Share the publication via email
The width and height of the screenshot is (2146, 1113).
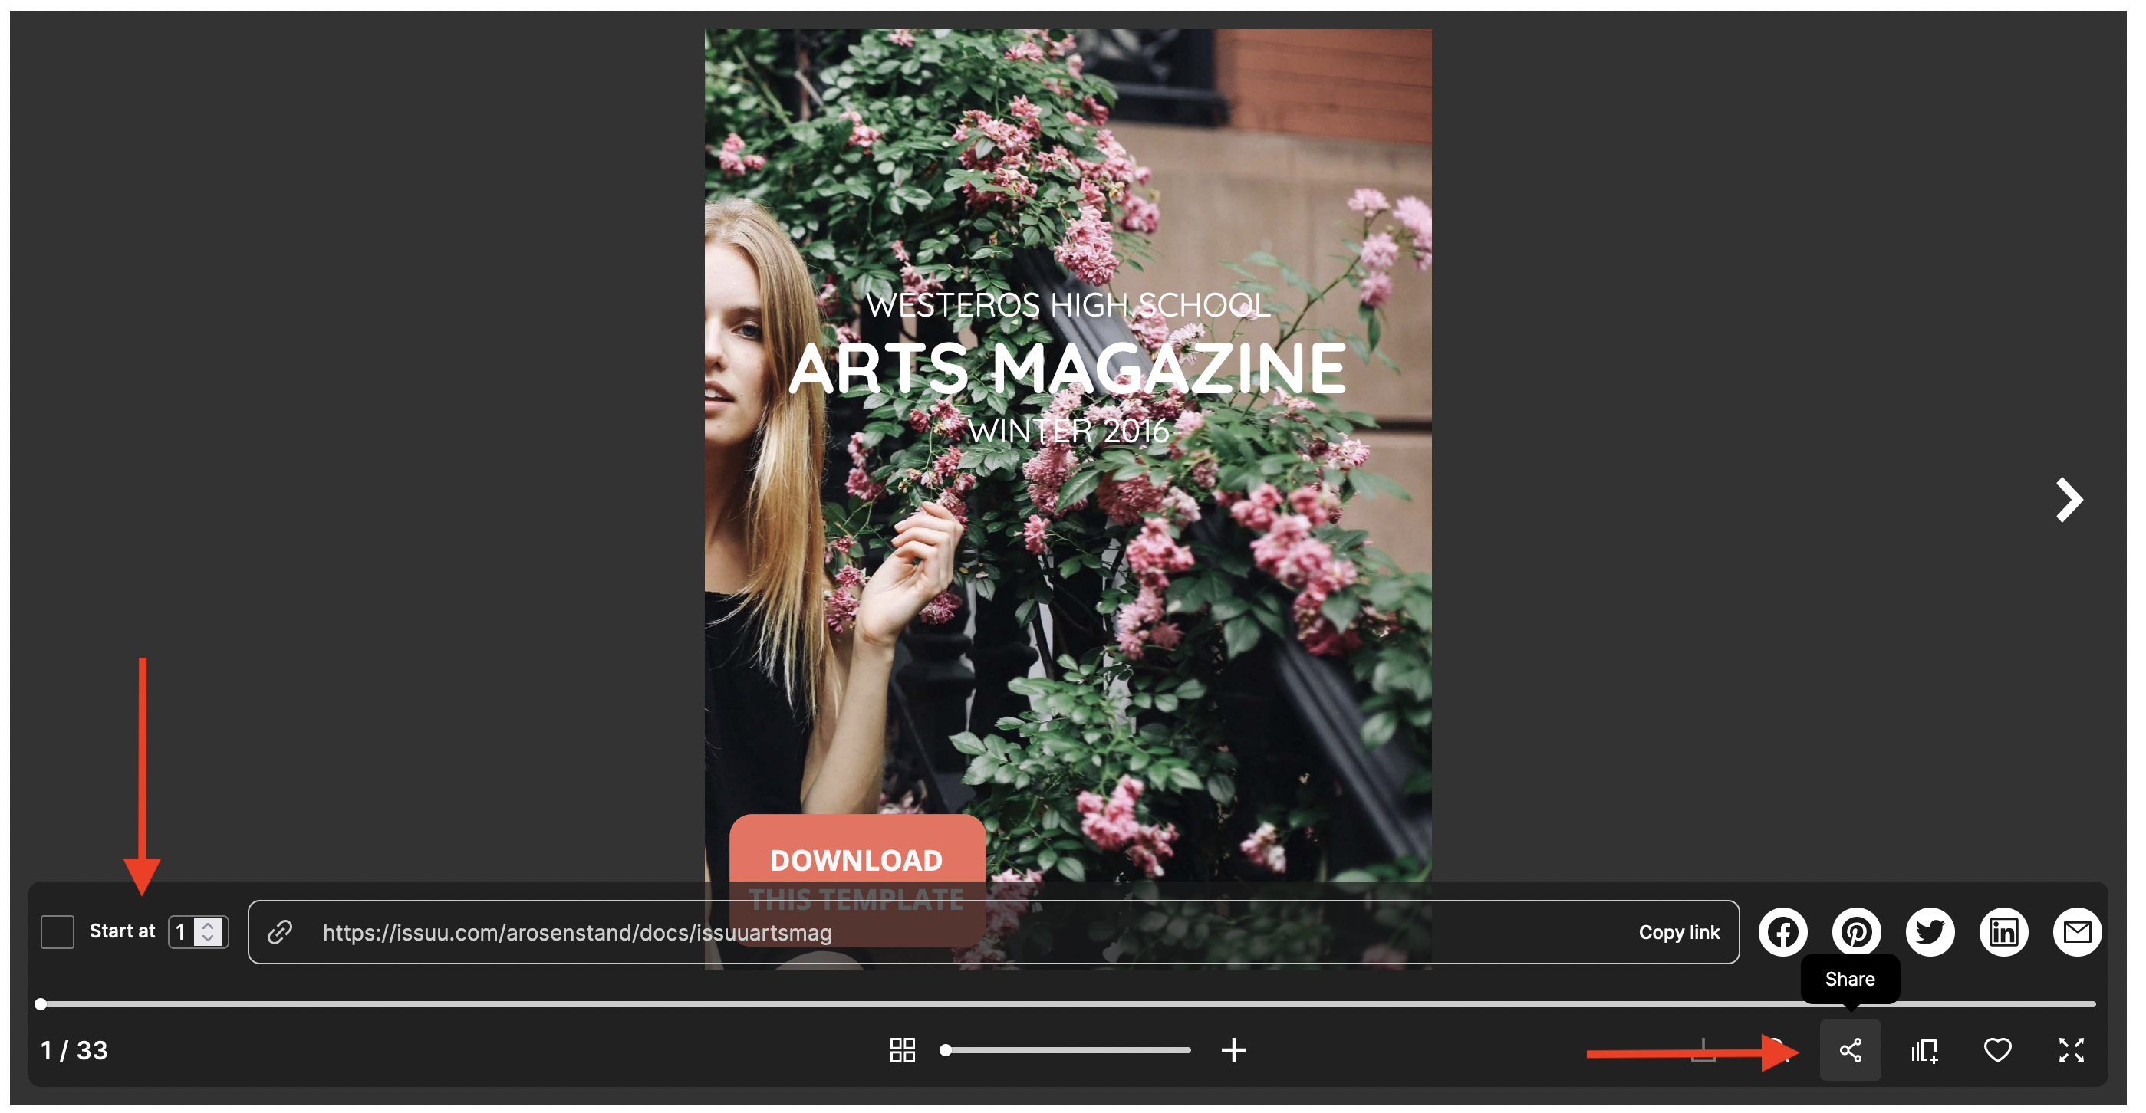2077,931
